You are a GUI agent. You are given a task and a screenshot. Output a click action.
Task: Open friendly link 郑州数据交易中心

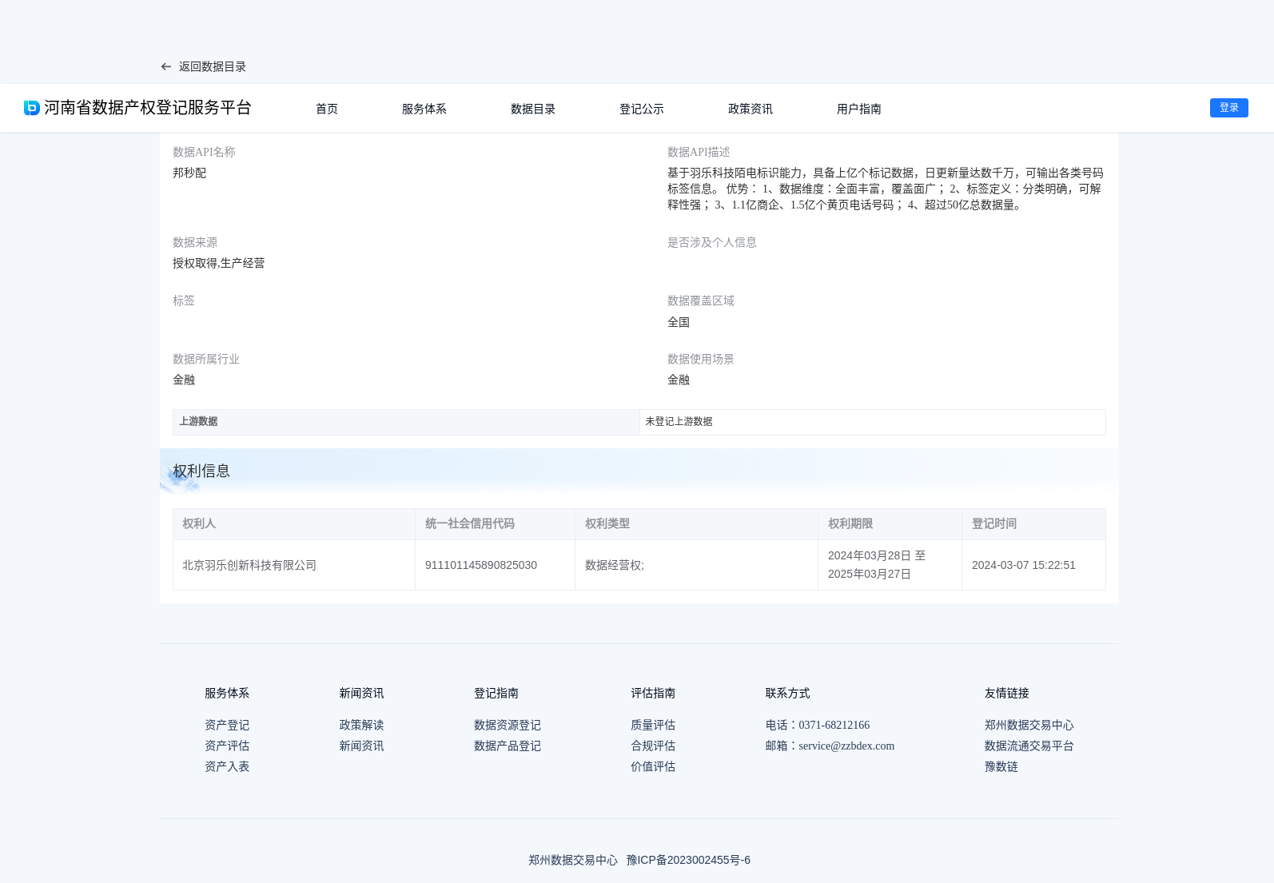pyautogui.click(x=1029, y=725)
